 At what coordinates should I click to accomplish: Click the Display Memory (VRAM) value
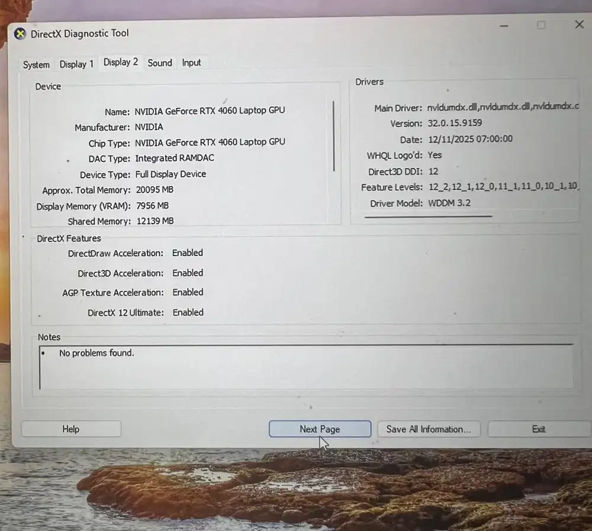click(152, 206)
